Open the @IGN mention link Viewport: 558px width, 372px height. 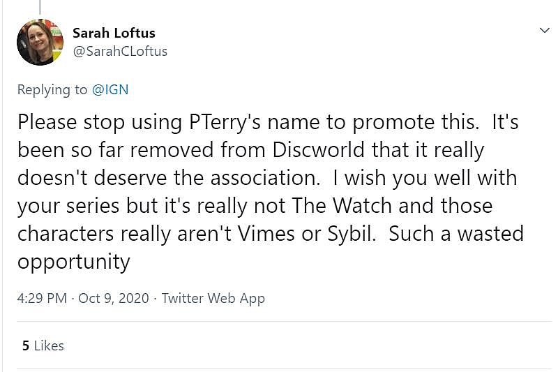coord(110,89)
